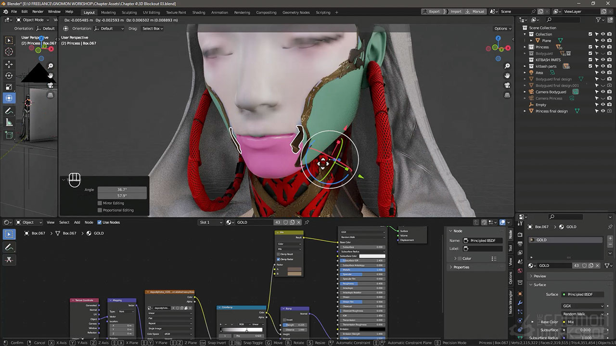616x346 pixels.
Task: Choose the Scale tool in left toolbar
Action: pos(9,87)
